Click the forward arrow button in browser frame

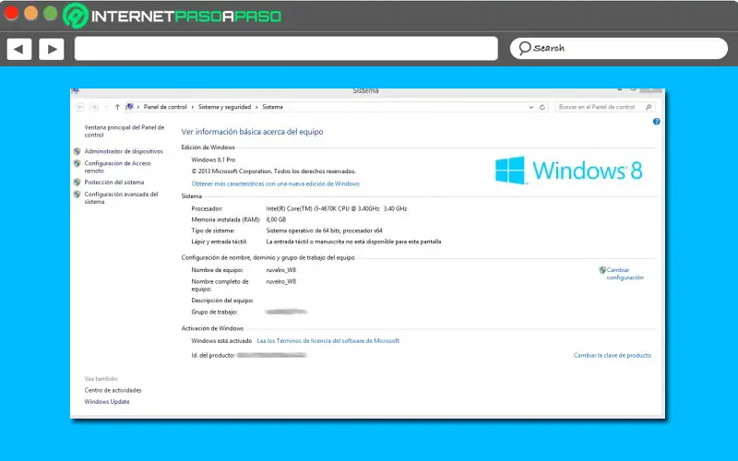[x=52, y=49]
